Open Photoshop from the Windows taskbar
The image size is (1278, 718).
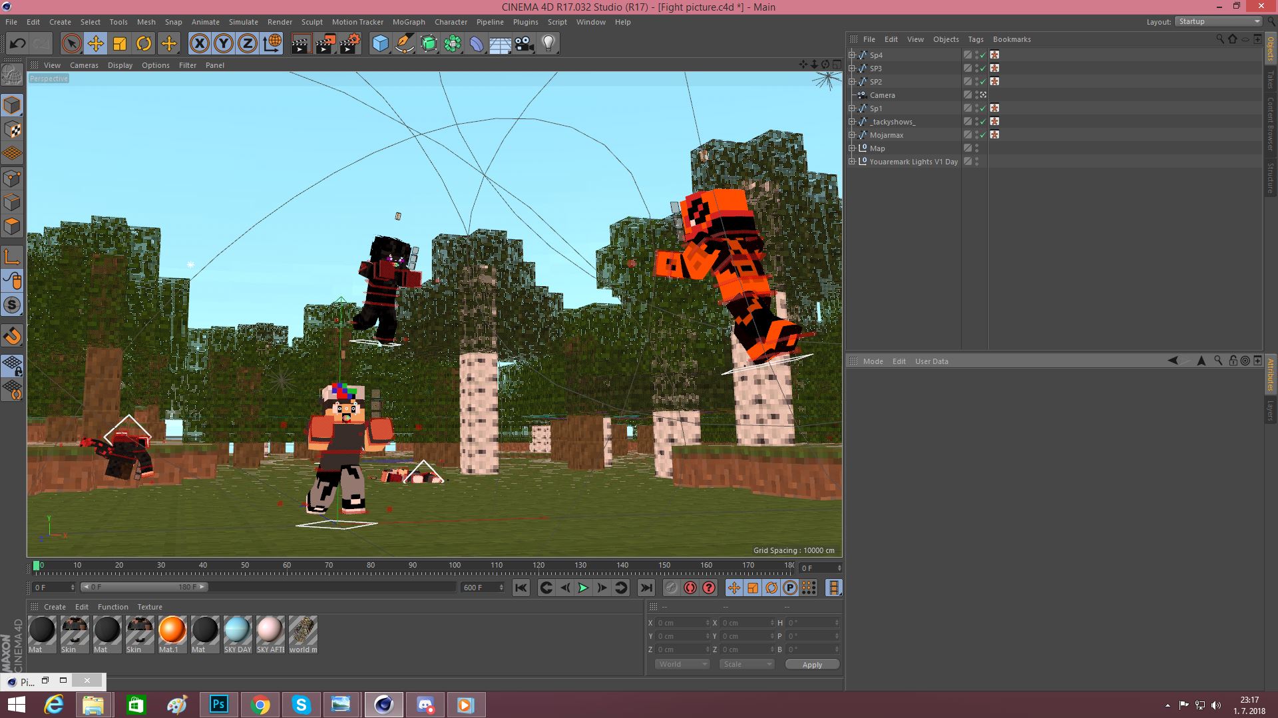[x=219, y=705]
